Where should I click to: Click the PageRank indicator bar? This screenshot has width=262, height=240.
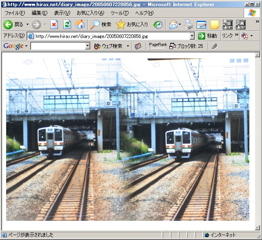click(x=158, y=46)
